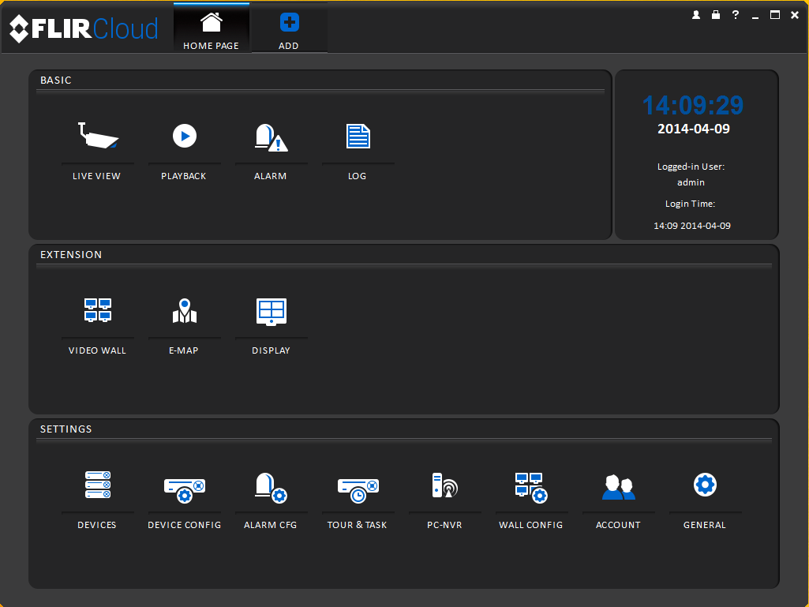The height and width of the screenshot is (607, 809).
Task: Open the Device Config icon
Action: 185,489
